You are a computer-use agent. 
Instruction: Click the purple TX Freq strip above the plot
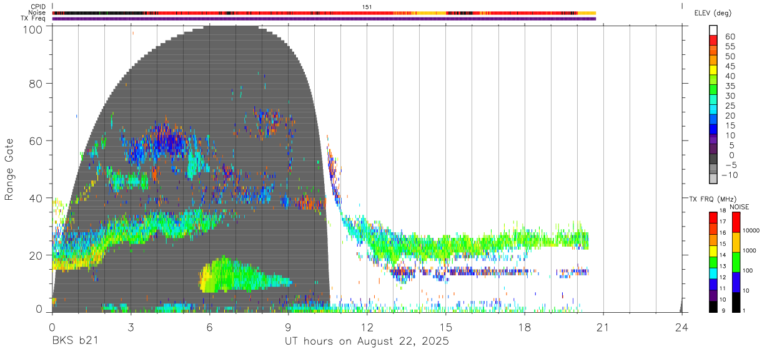(x=324, y=19)
